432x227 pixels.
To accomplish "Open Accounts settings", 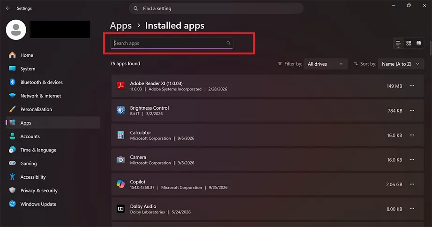I will pyautogui.click(x=52, y=136).
